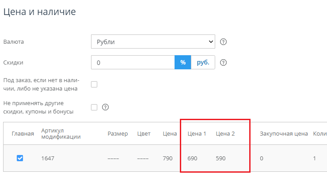Select the Цена 1 value 690
The image size is (327, 174).
click(192, 159)
